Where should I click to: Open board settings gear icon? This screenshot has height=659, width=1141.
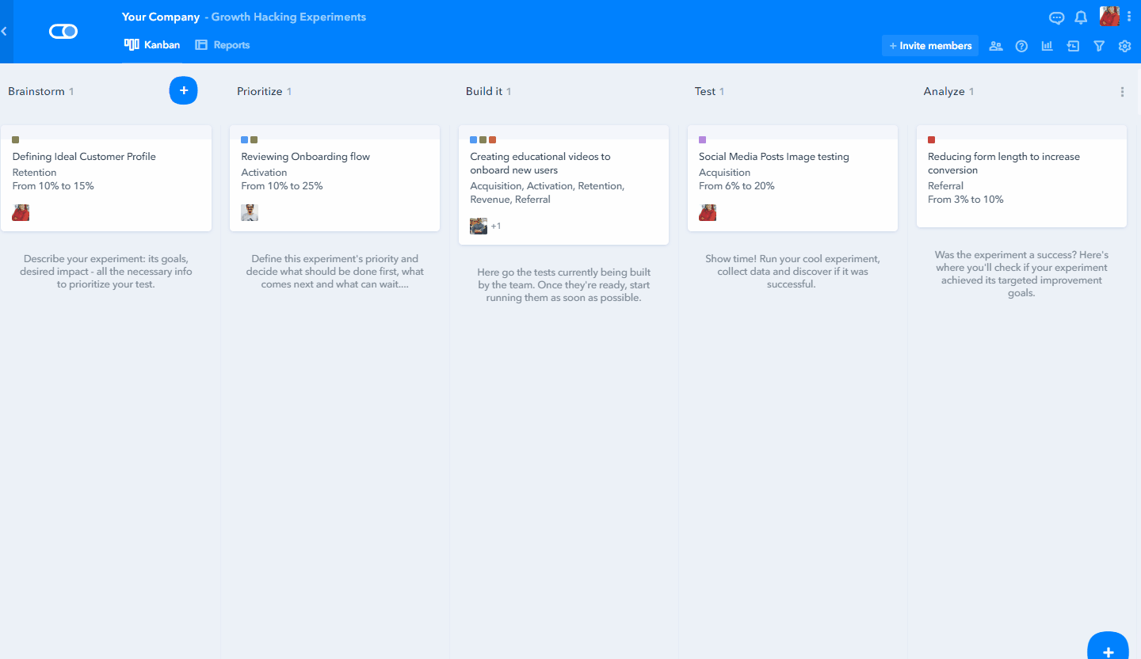[1124, 46]
